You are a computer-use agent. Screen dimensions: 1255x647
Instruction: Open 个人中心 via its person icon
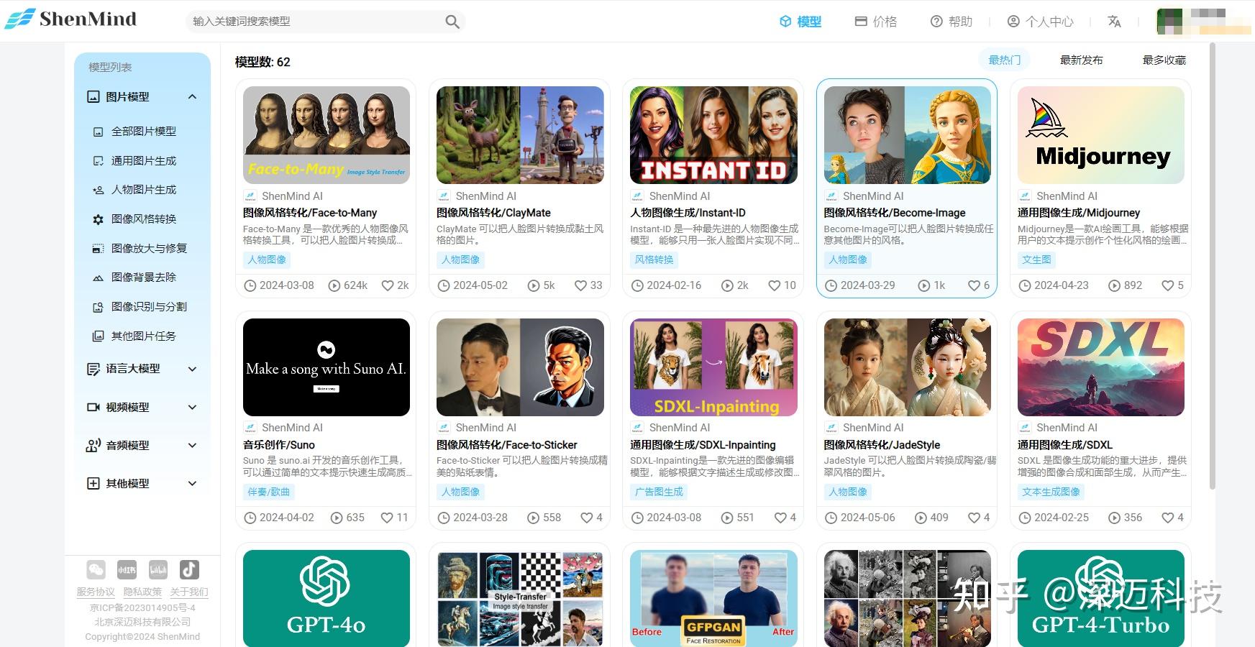point(1013,22)
